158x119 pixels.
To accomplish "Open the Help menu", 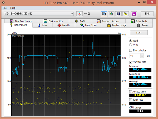I will click(x=13, y=8).
